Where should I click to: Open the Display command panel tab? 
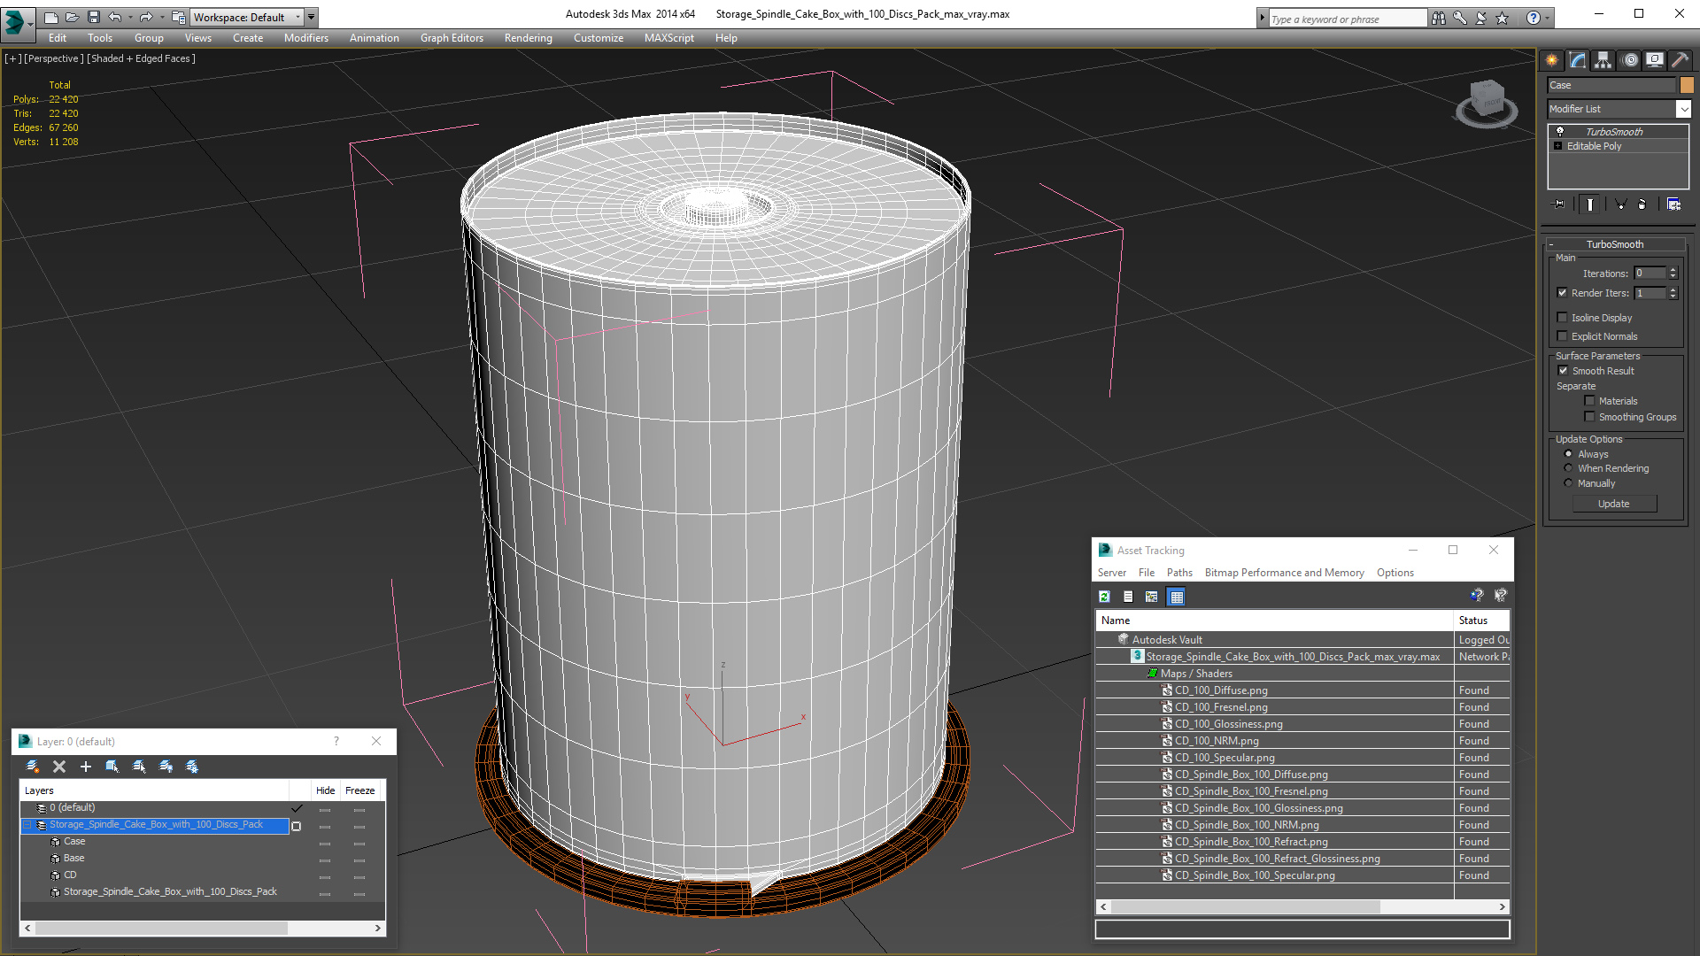(x=1655, y=60)
